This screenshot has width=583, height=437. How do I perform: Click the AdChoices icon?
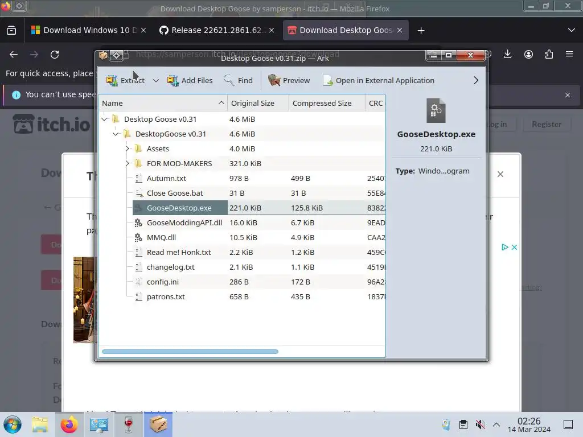click(504, 247)
